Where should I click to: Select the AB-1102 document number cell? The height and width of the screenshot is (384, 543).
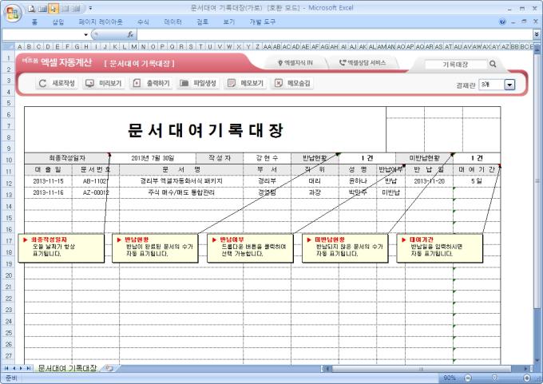tap(96, 181)
